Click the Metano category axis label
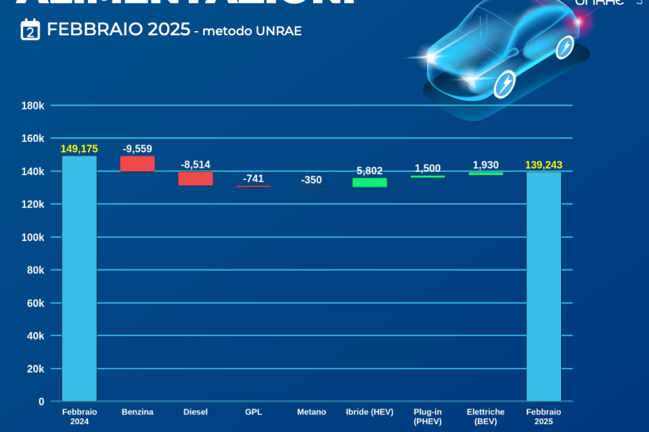The height and width of the screenshot is (432, 649). coord(312,412)
